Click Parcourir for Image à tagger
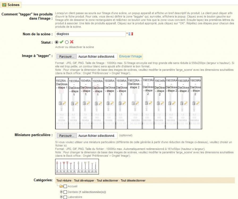 coord(66,57)
